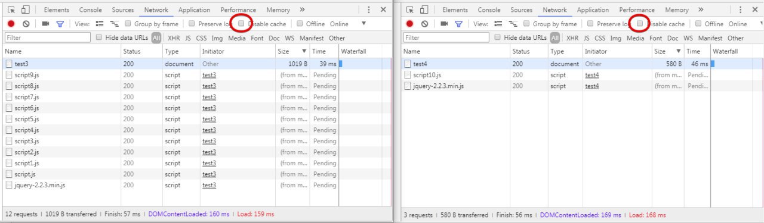Toggle filter funnel icon in right panel

[458, 24]
